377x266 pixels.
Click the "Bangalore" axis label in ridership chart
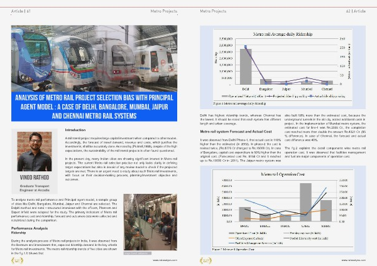coord(266,89)
